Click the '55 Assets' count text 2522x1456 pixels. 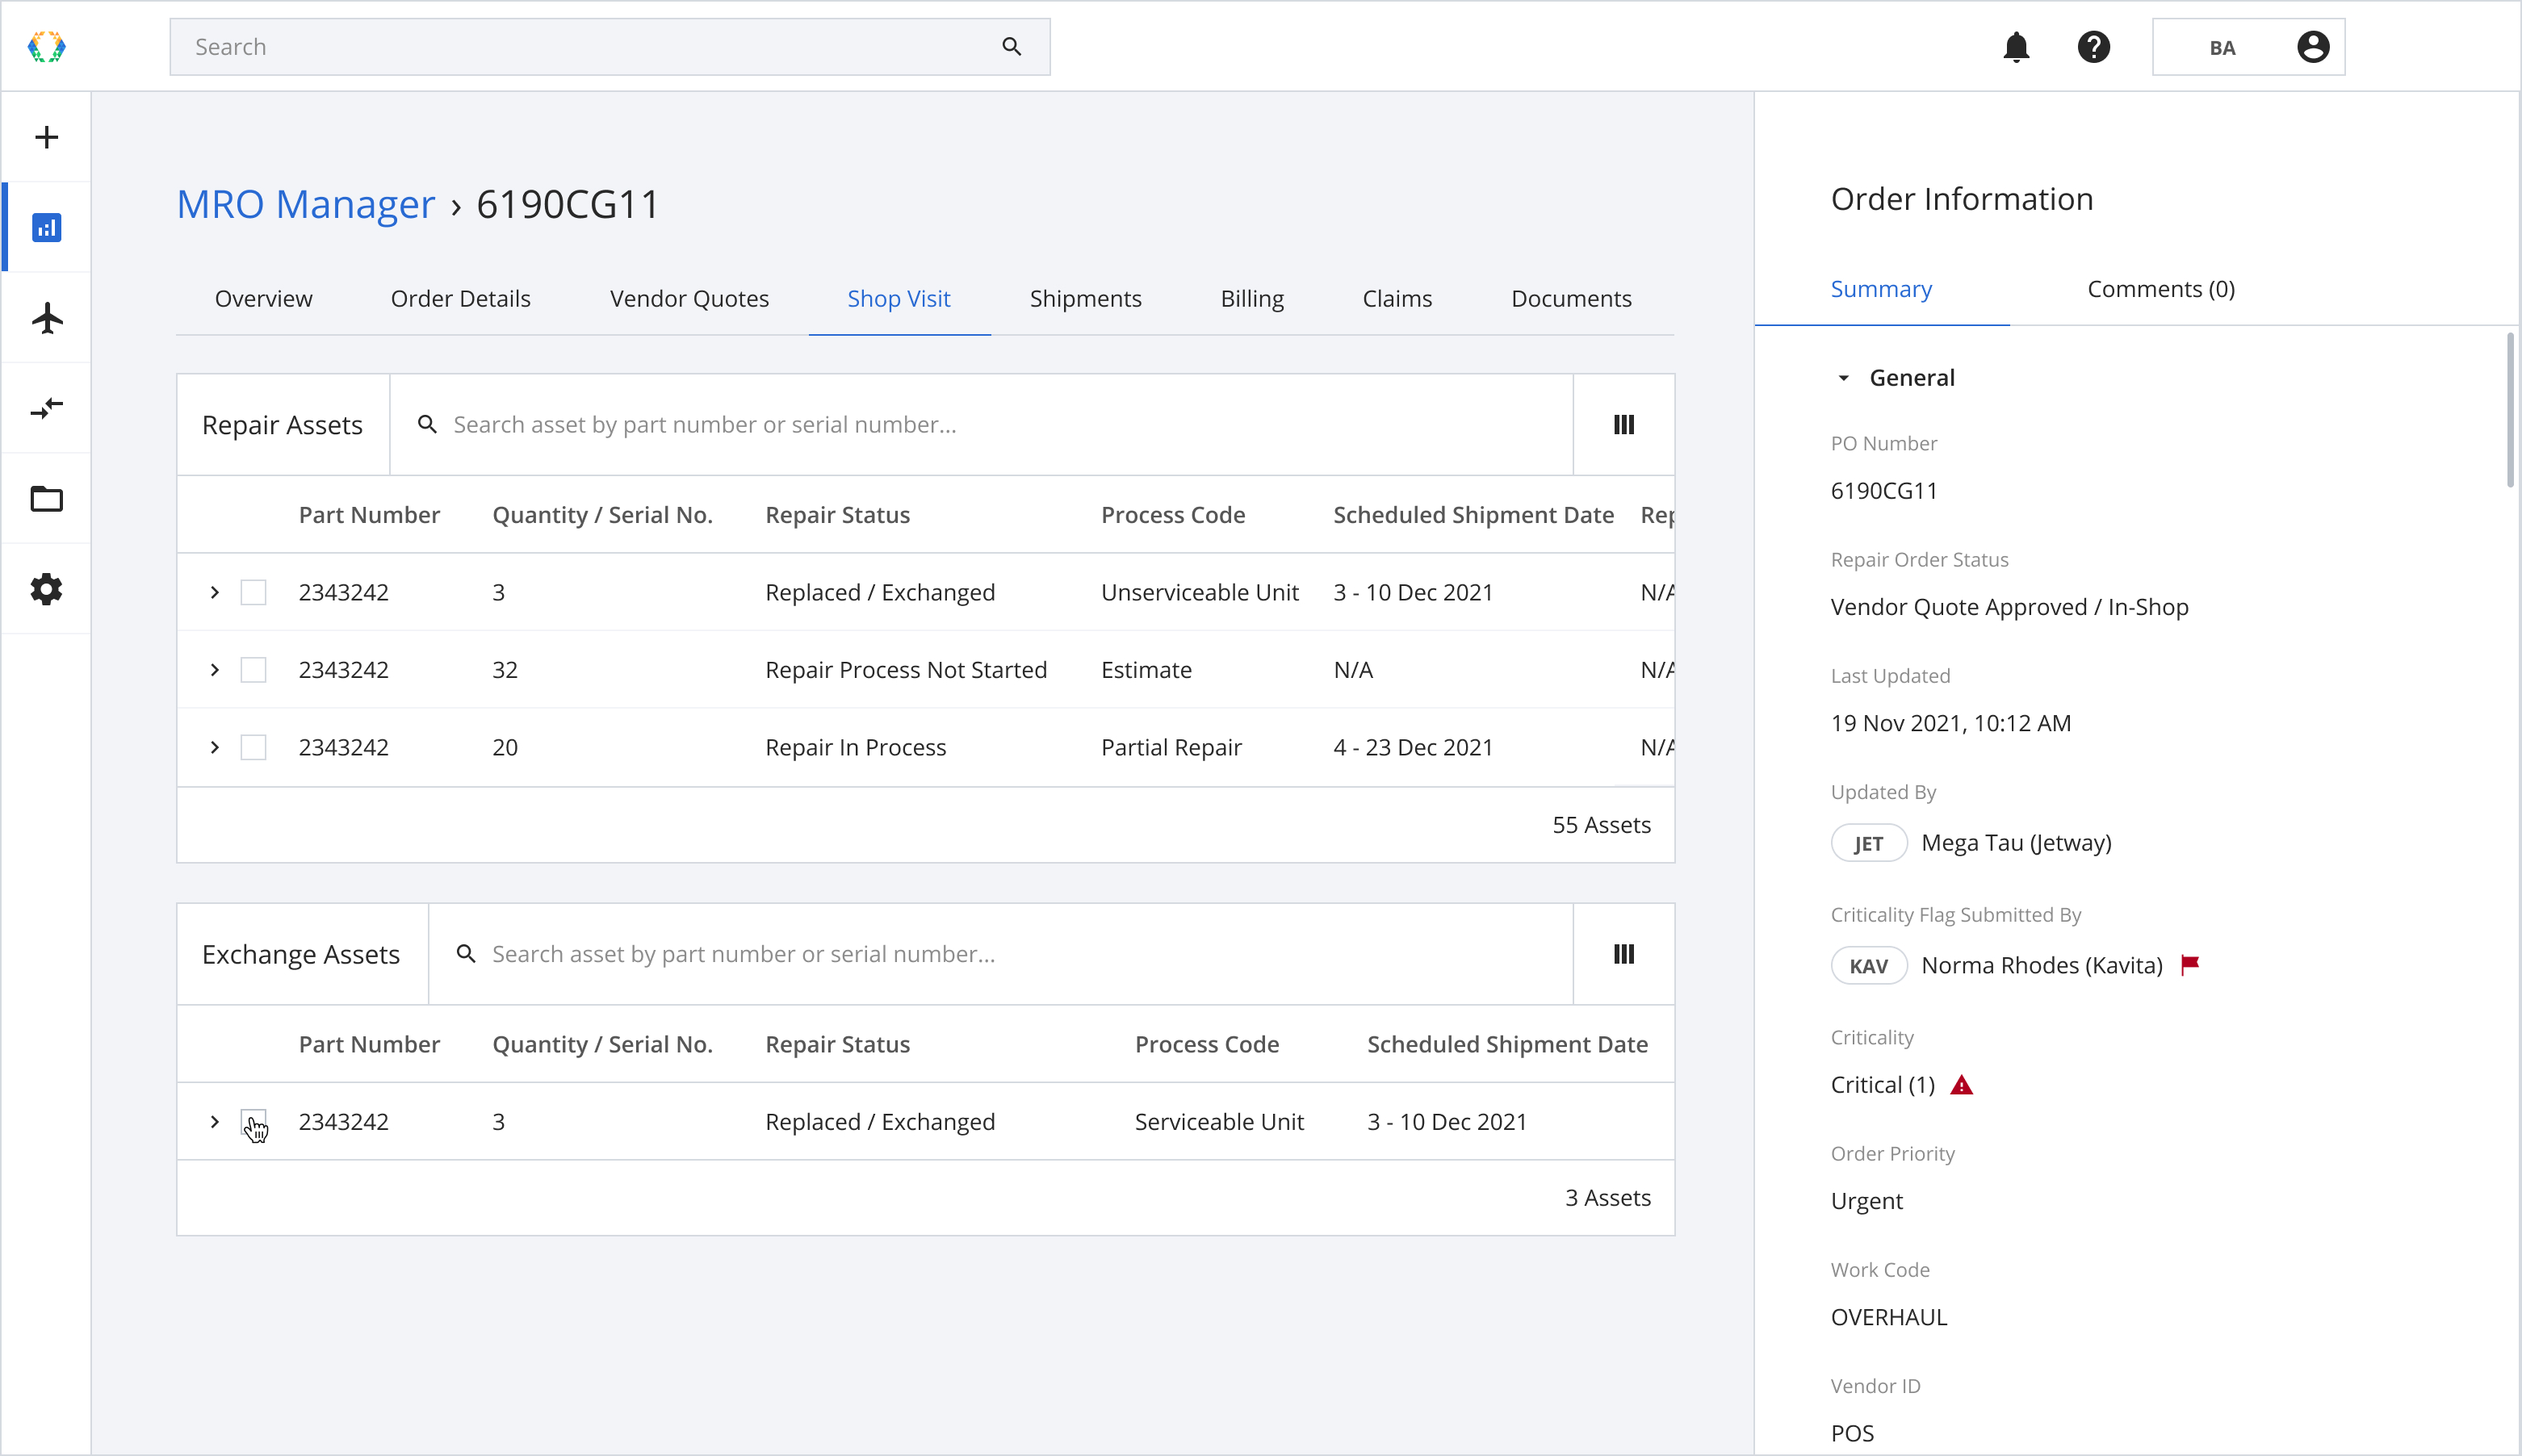pos(1601,825)
